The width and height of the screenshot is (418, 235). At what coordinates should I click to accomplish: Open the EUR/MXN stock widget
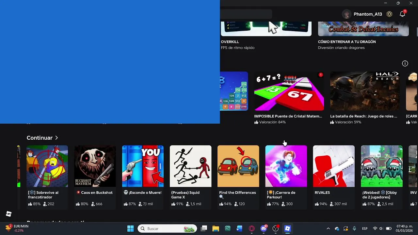pos(17,228)
